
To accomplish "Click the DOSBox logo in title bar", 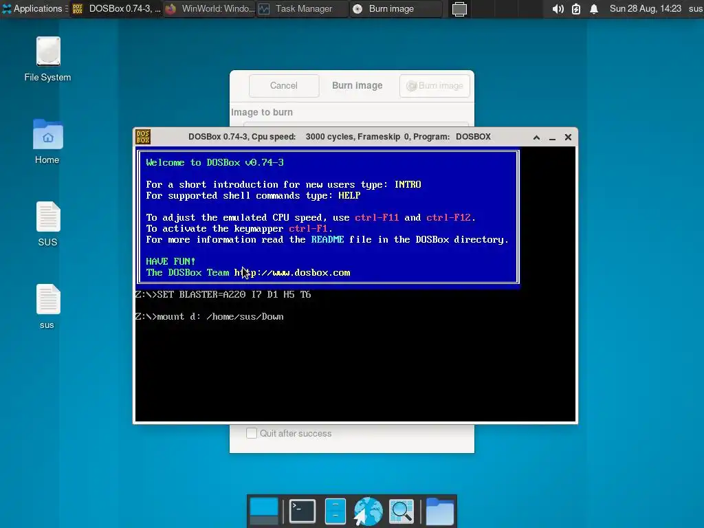I will pos(143,137).
